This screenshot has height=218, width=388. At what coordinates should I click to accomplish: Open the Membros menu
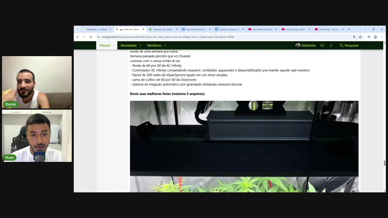(154, 45)
